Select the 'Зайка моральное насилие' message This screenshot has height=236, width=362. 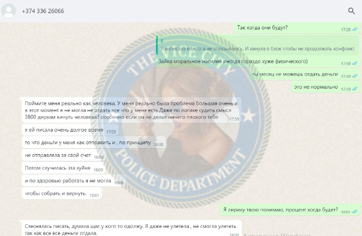(257, 51)
